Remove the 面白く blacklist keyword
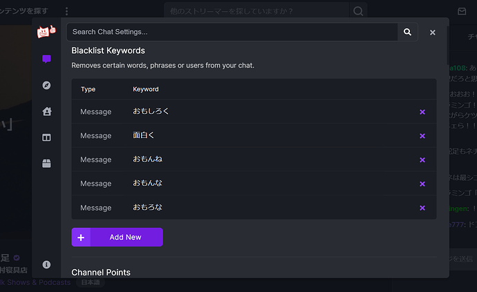The height and width of the screenshot is (292, 477). pyautogui.click(x=422, y=136)
